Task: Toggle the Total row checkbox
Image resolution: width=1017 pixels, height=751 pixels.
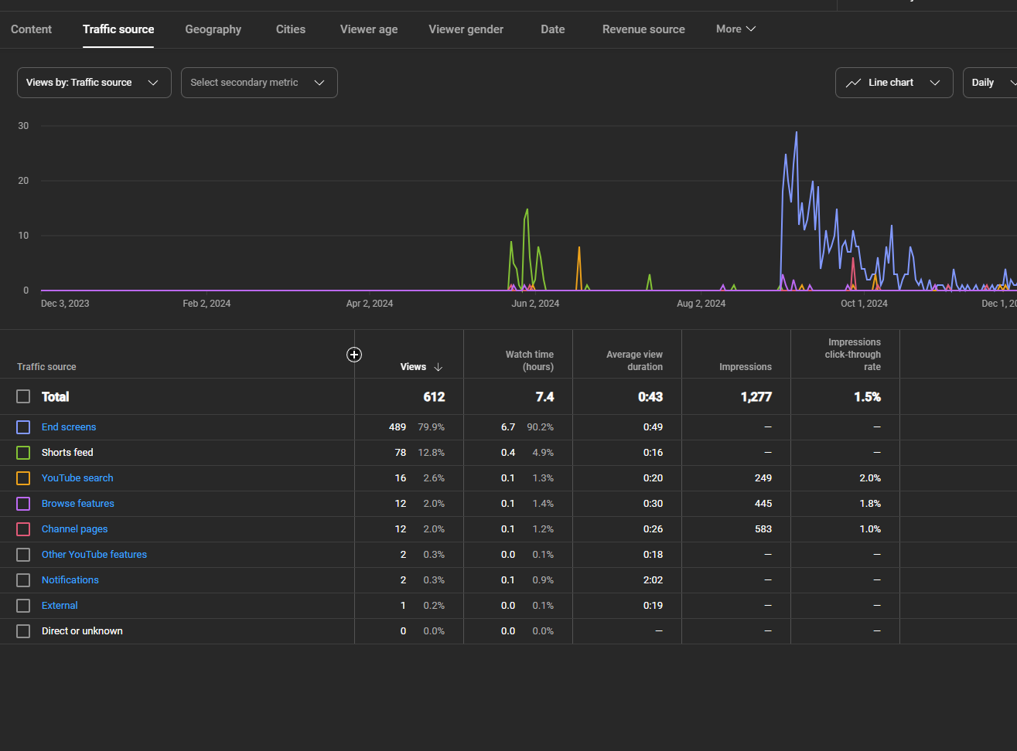Action: [x=23, y=396]
